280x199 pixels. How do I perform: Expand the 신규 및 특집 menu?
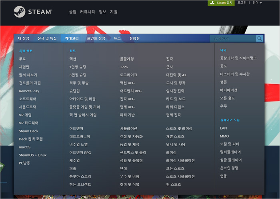coord(47,38)
